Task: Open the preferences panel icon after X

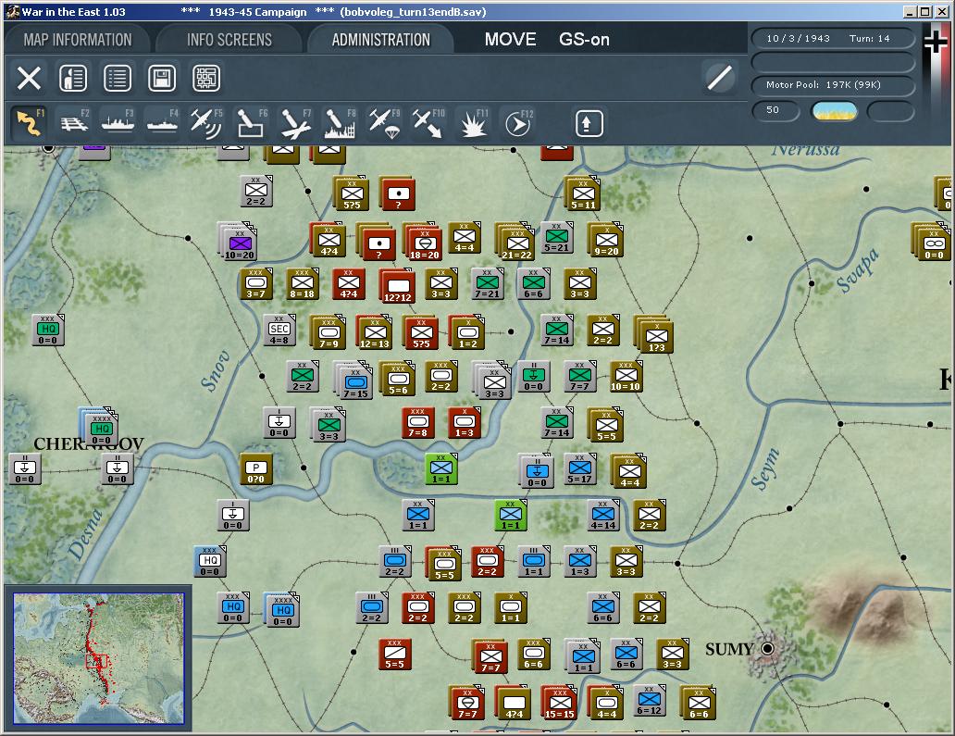Action: pyautogui.click(x=73, y=78)
